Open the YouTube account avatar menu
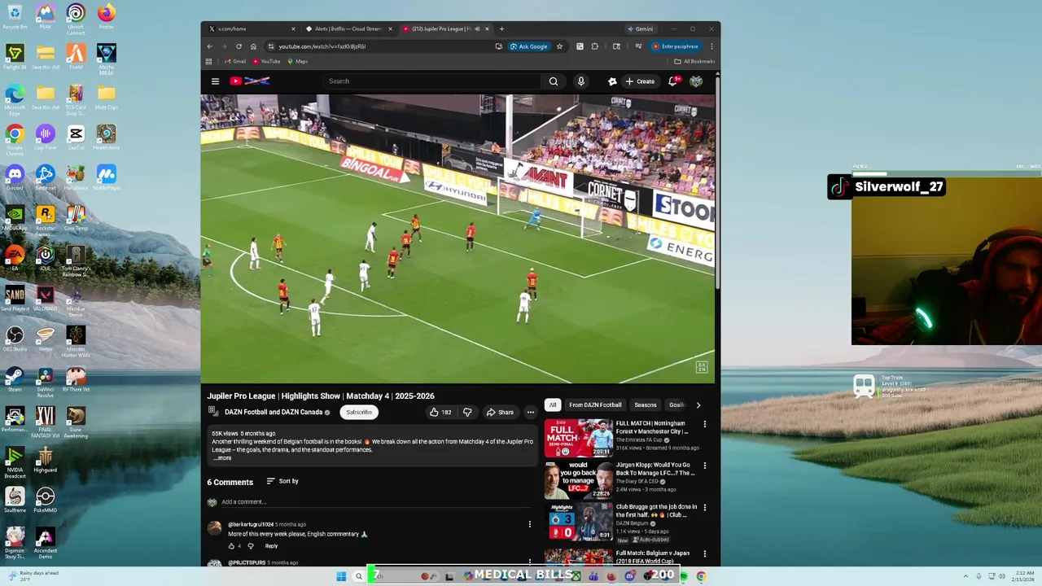The image size is (1042, 586). pos(696,81)
